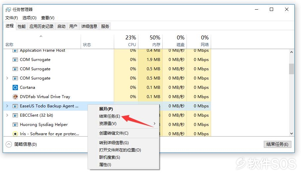
Task: Click the Application Frame Host process icon
Action: pos(15,51)
